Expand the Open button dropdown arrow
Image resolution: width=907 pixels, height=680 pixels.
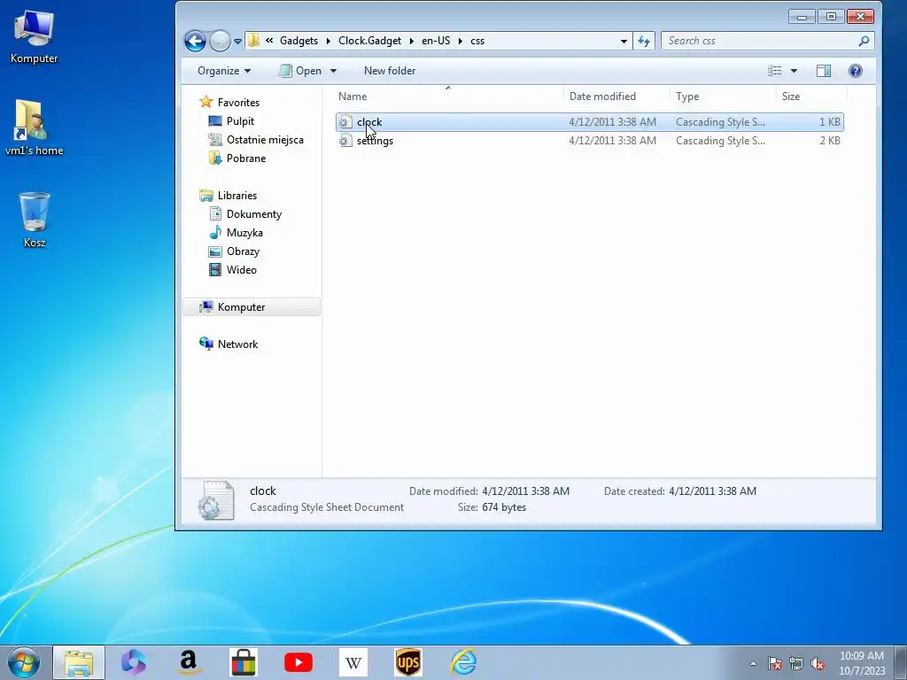click(333, 71)
